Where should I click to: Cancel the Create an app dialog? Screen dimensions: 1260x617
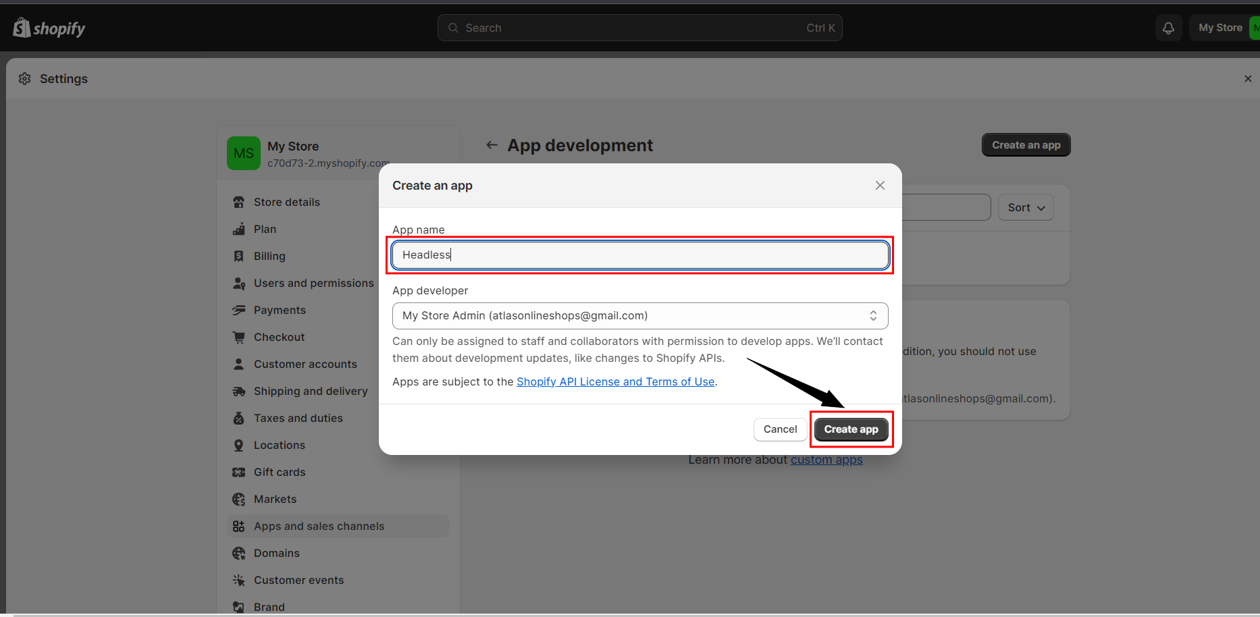(780, 429)
